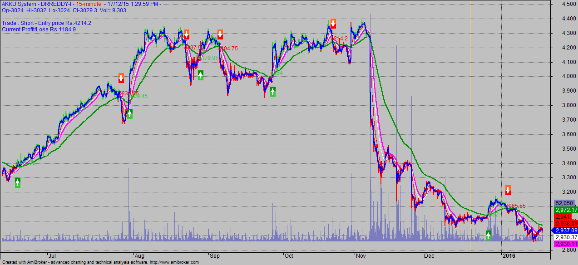
Task: Click the blue 2,937.09 last-price pointer tag
Action: tap(564, 230)
